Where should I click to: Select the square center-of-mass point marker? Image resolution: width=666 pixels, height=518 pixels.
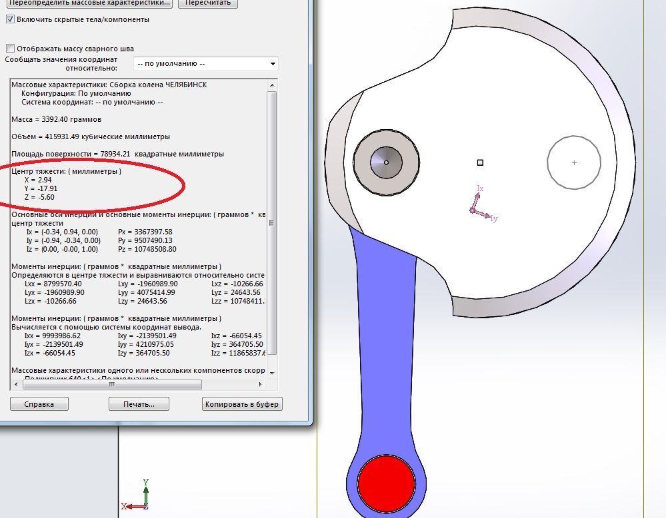point(480,162)
